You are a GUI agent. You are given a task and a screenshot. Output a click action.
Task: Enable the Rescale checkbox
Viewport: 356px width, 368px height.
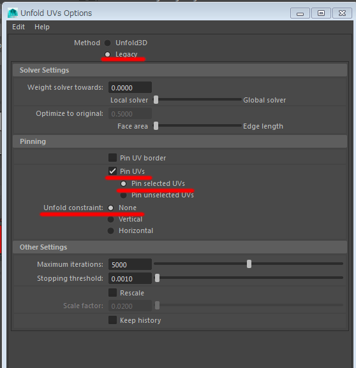point(112,293)
